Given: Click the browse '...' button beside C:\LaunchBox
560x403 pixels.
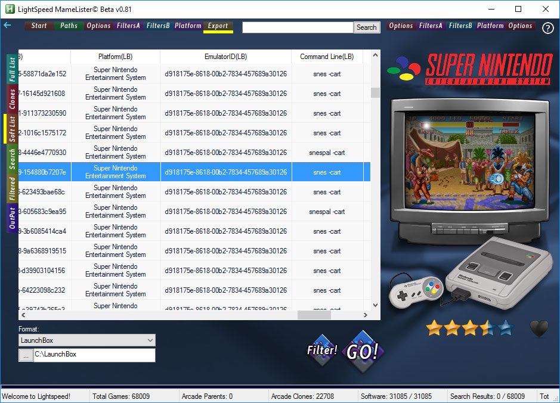Looking at the screenshot, I should (26, 355).
